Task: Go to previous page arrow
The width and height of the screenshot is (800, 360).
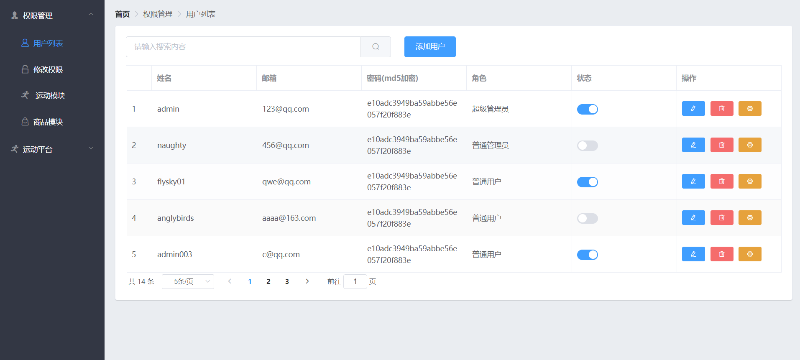Action: [230, 281]
